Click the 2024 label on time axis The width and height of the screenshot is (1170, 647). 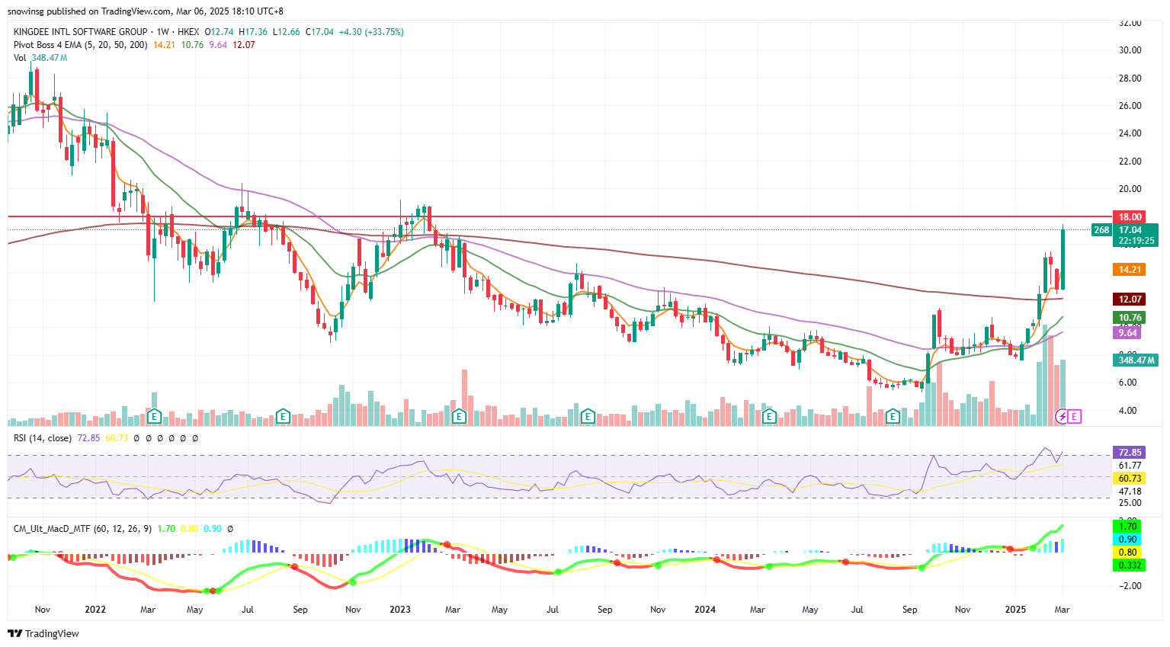[705, 610]
